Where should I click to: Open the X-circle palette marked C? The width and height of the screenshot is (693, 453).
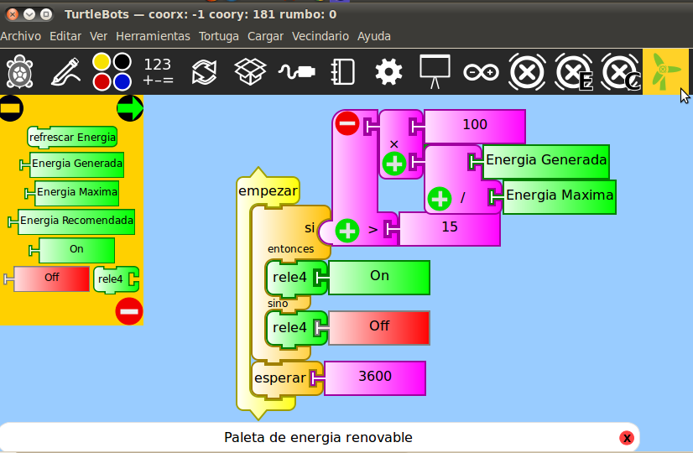[x=620, y=71]
